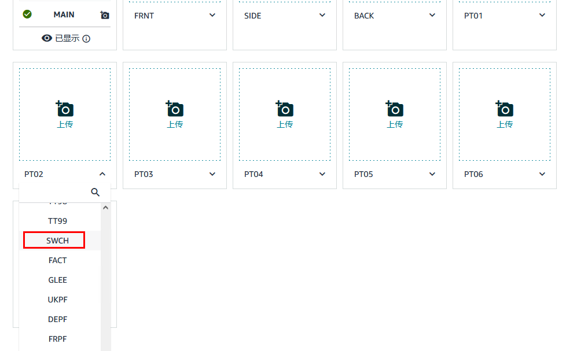Open the PT06 dropdown chevron
588x351 pixels.
pyautogui.click(x=542, y=174)
